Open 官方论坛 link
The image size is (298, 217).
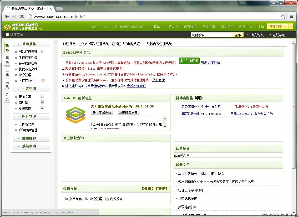(257, 35)
